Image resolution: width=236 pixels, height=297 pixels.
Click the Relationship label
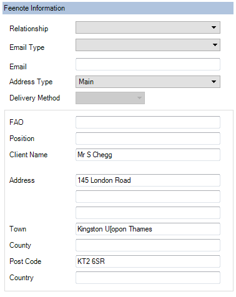pos(29,29)
